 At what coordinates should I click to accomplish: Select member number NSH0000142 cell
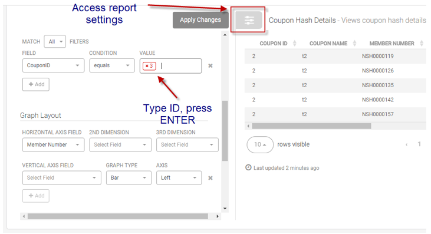click(378, 100)
